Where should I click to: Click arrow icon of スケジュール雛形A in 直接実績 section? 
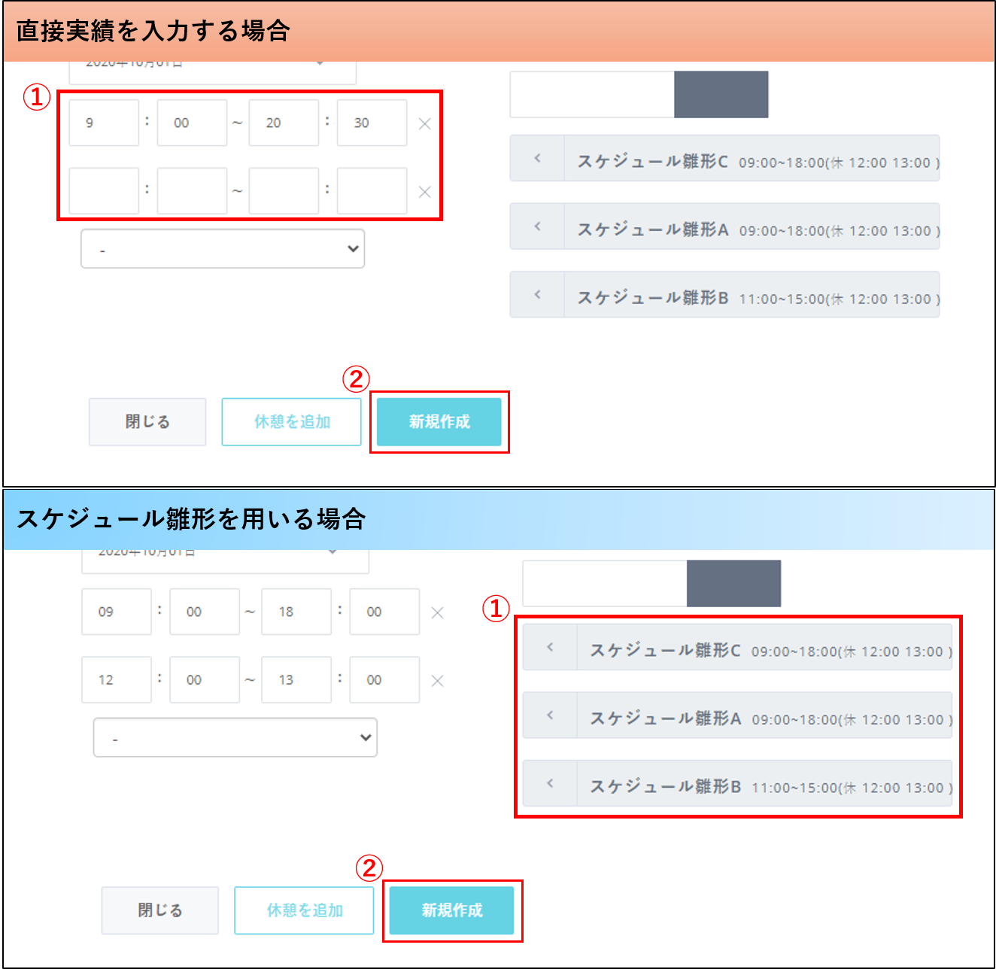pos(537,226)
